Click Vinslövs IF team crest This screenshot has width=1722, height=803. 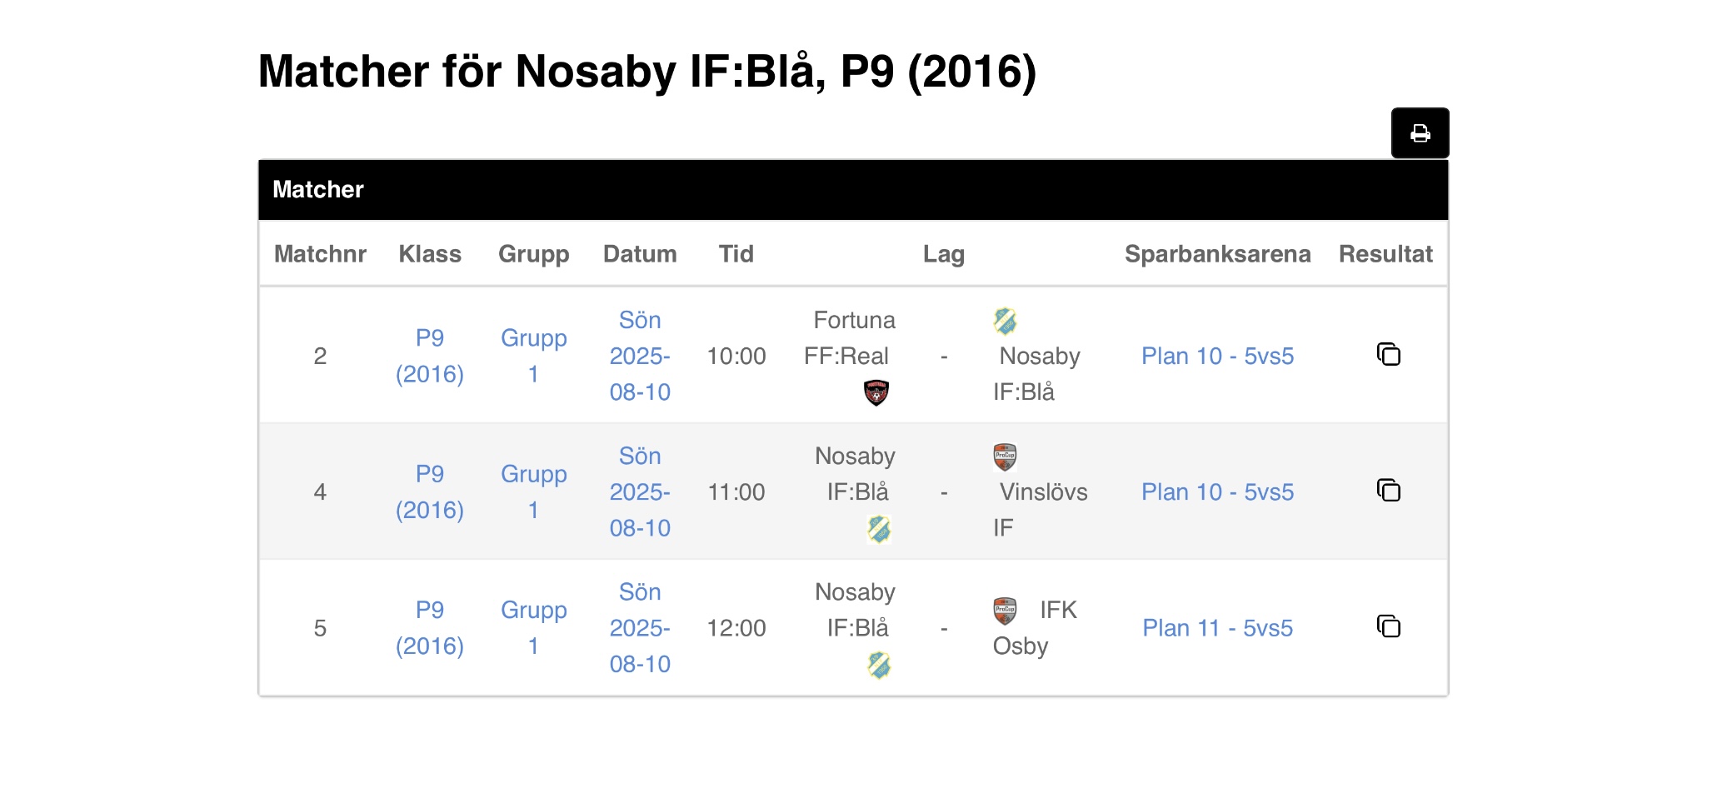(1005, 456)
